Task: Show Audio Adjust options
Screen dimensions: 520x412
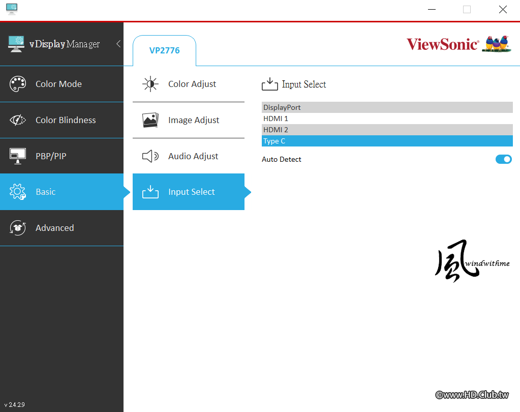Action: 189,156
